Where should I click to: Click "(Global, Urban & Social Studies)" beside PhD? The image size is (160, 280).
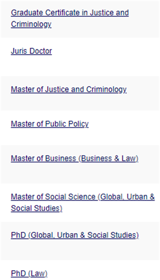point(83,235)
